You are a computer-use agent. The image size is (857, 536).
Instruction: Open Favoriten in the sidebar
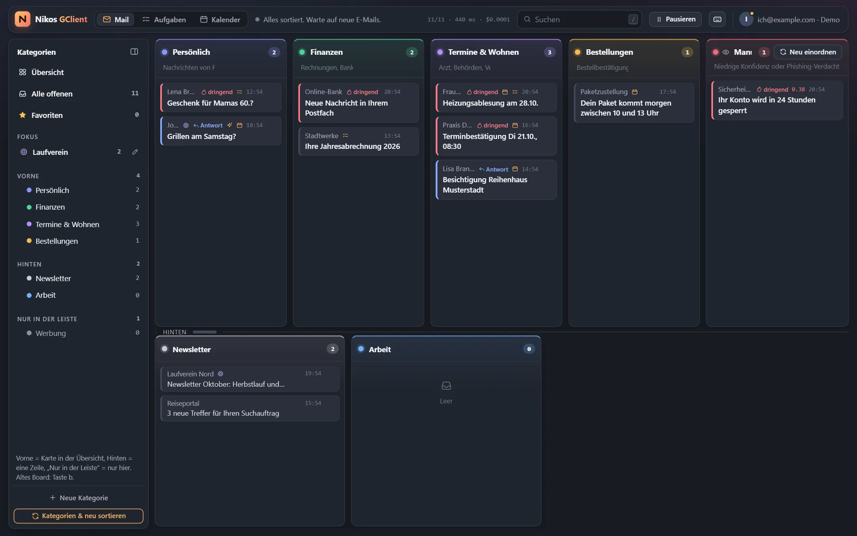click(x=79, y=115)
